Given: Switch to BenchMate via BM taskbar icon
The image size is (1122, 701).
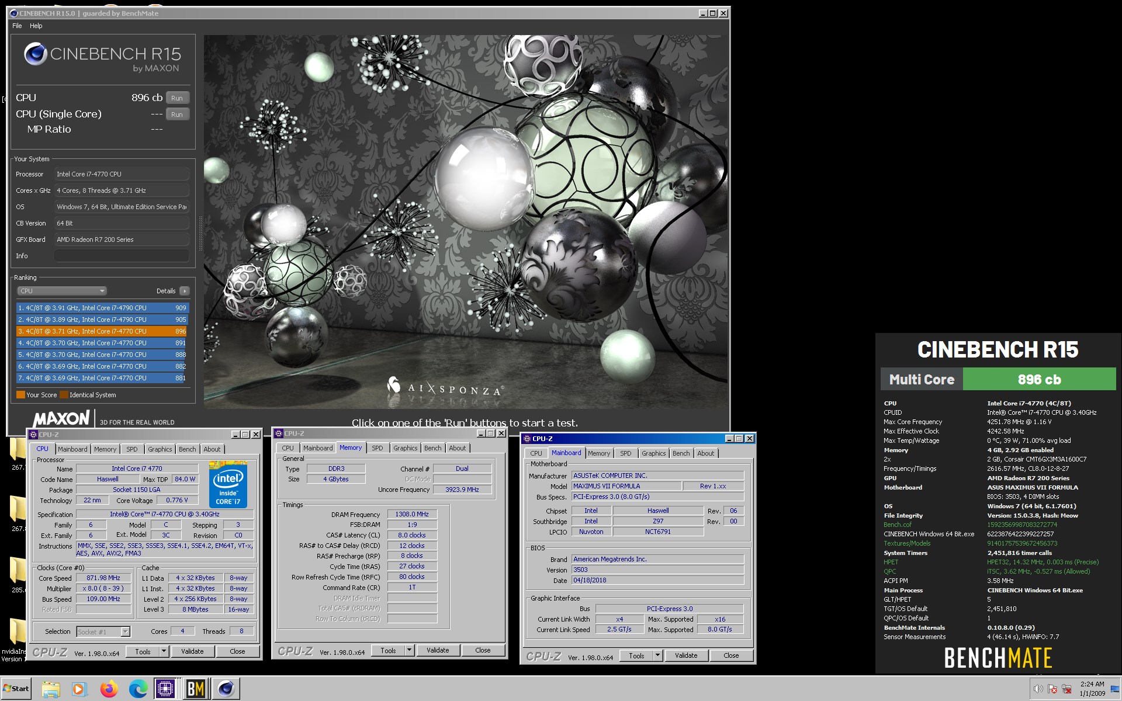Looking at the screenshot, I should click(x=196, y=689).
